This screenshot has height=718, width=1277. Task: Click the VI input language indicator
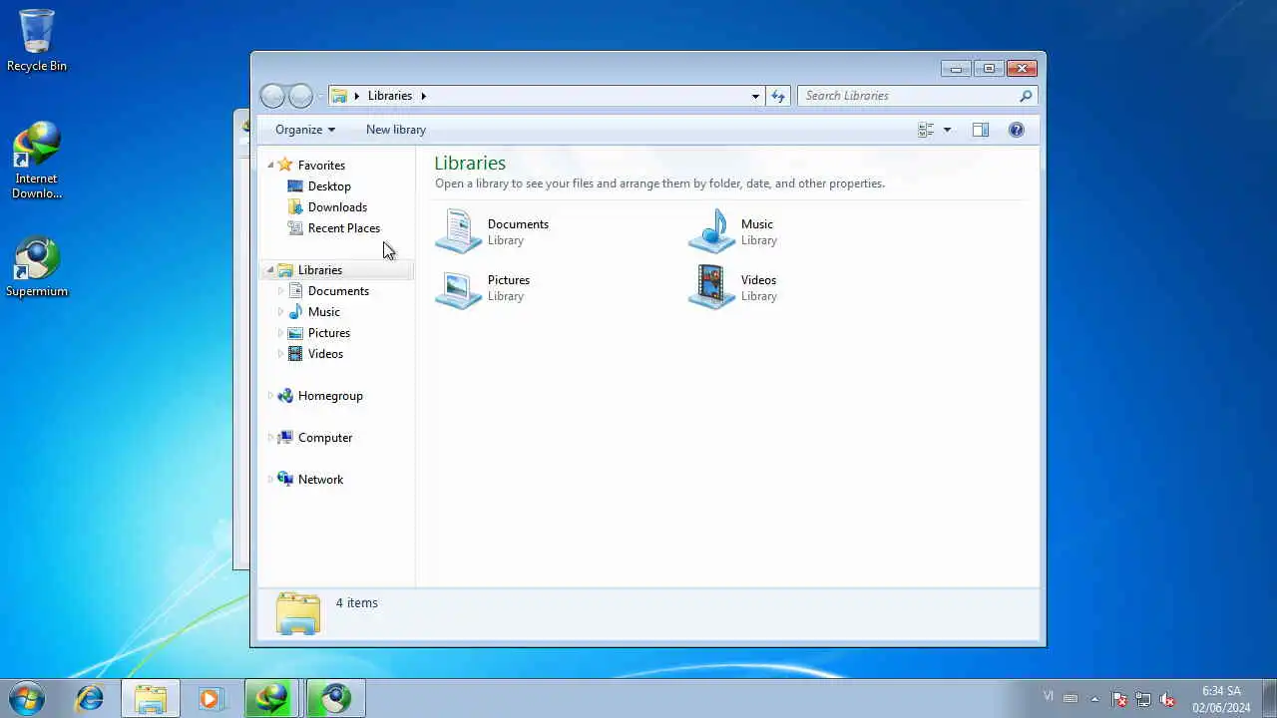tap(1049, 696)
